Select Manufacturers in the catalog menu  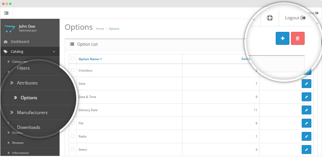(32, 112)
